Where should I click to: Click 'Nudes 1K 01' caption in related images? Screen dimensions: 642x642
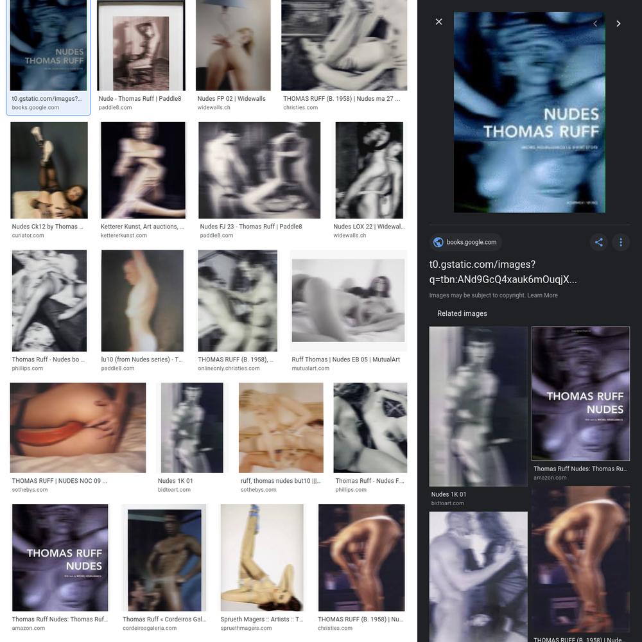pos(448,494)
